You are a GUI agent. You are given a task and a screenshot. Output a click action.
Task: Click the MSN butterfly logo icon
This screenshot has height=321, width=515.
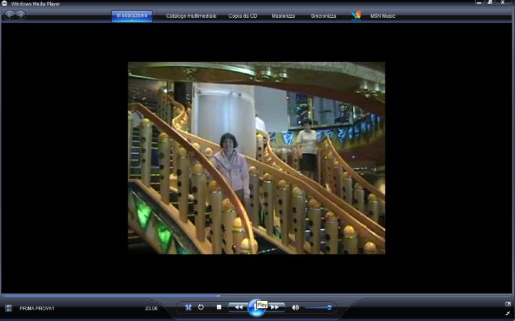click(x=356, y=16)
